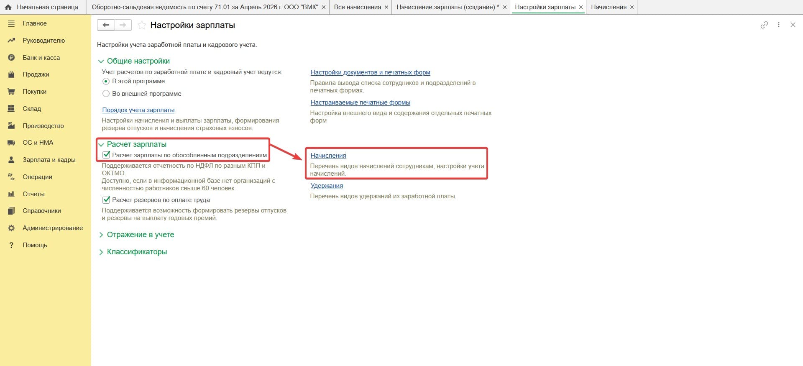Close the Оборотно-сальдовая ведомость tab
Screen dimensions: 803x366
point(324,7)
